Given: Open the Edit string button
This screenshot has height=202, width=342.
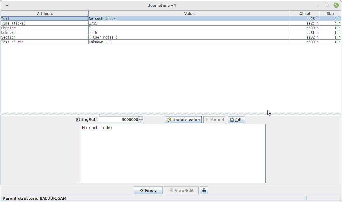Looking at the screenshot, I should coord(236,120).
